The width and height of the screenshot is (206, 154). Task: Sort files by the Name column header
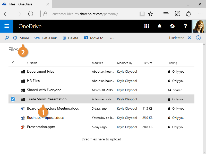[33, 63]
